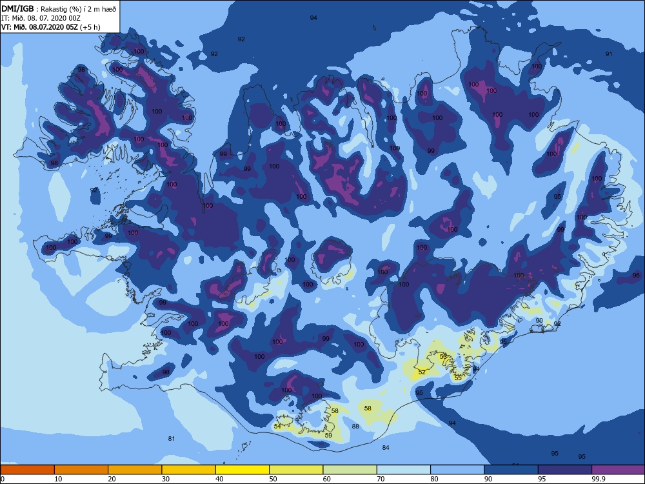Viewport: 645px width, 484px height.
Task: Select the orange 10–20 legend color segment
Action: [81, 470]
